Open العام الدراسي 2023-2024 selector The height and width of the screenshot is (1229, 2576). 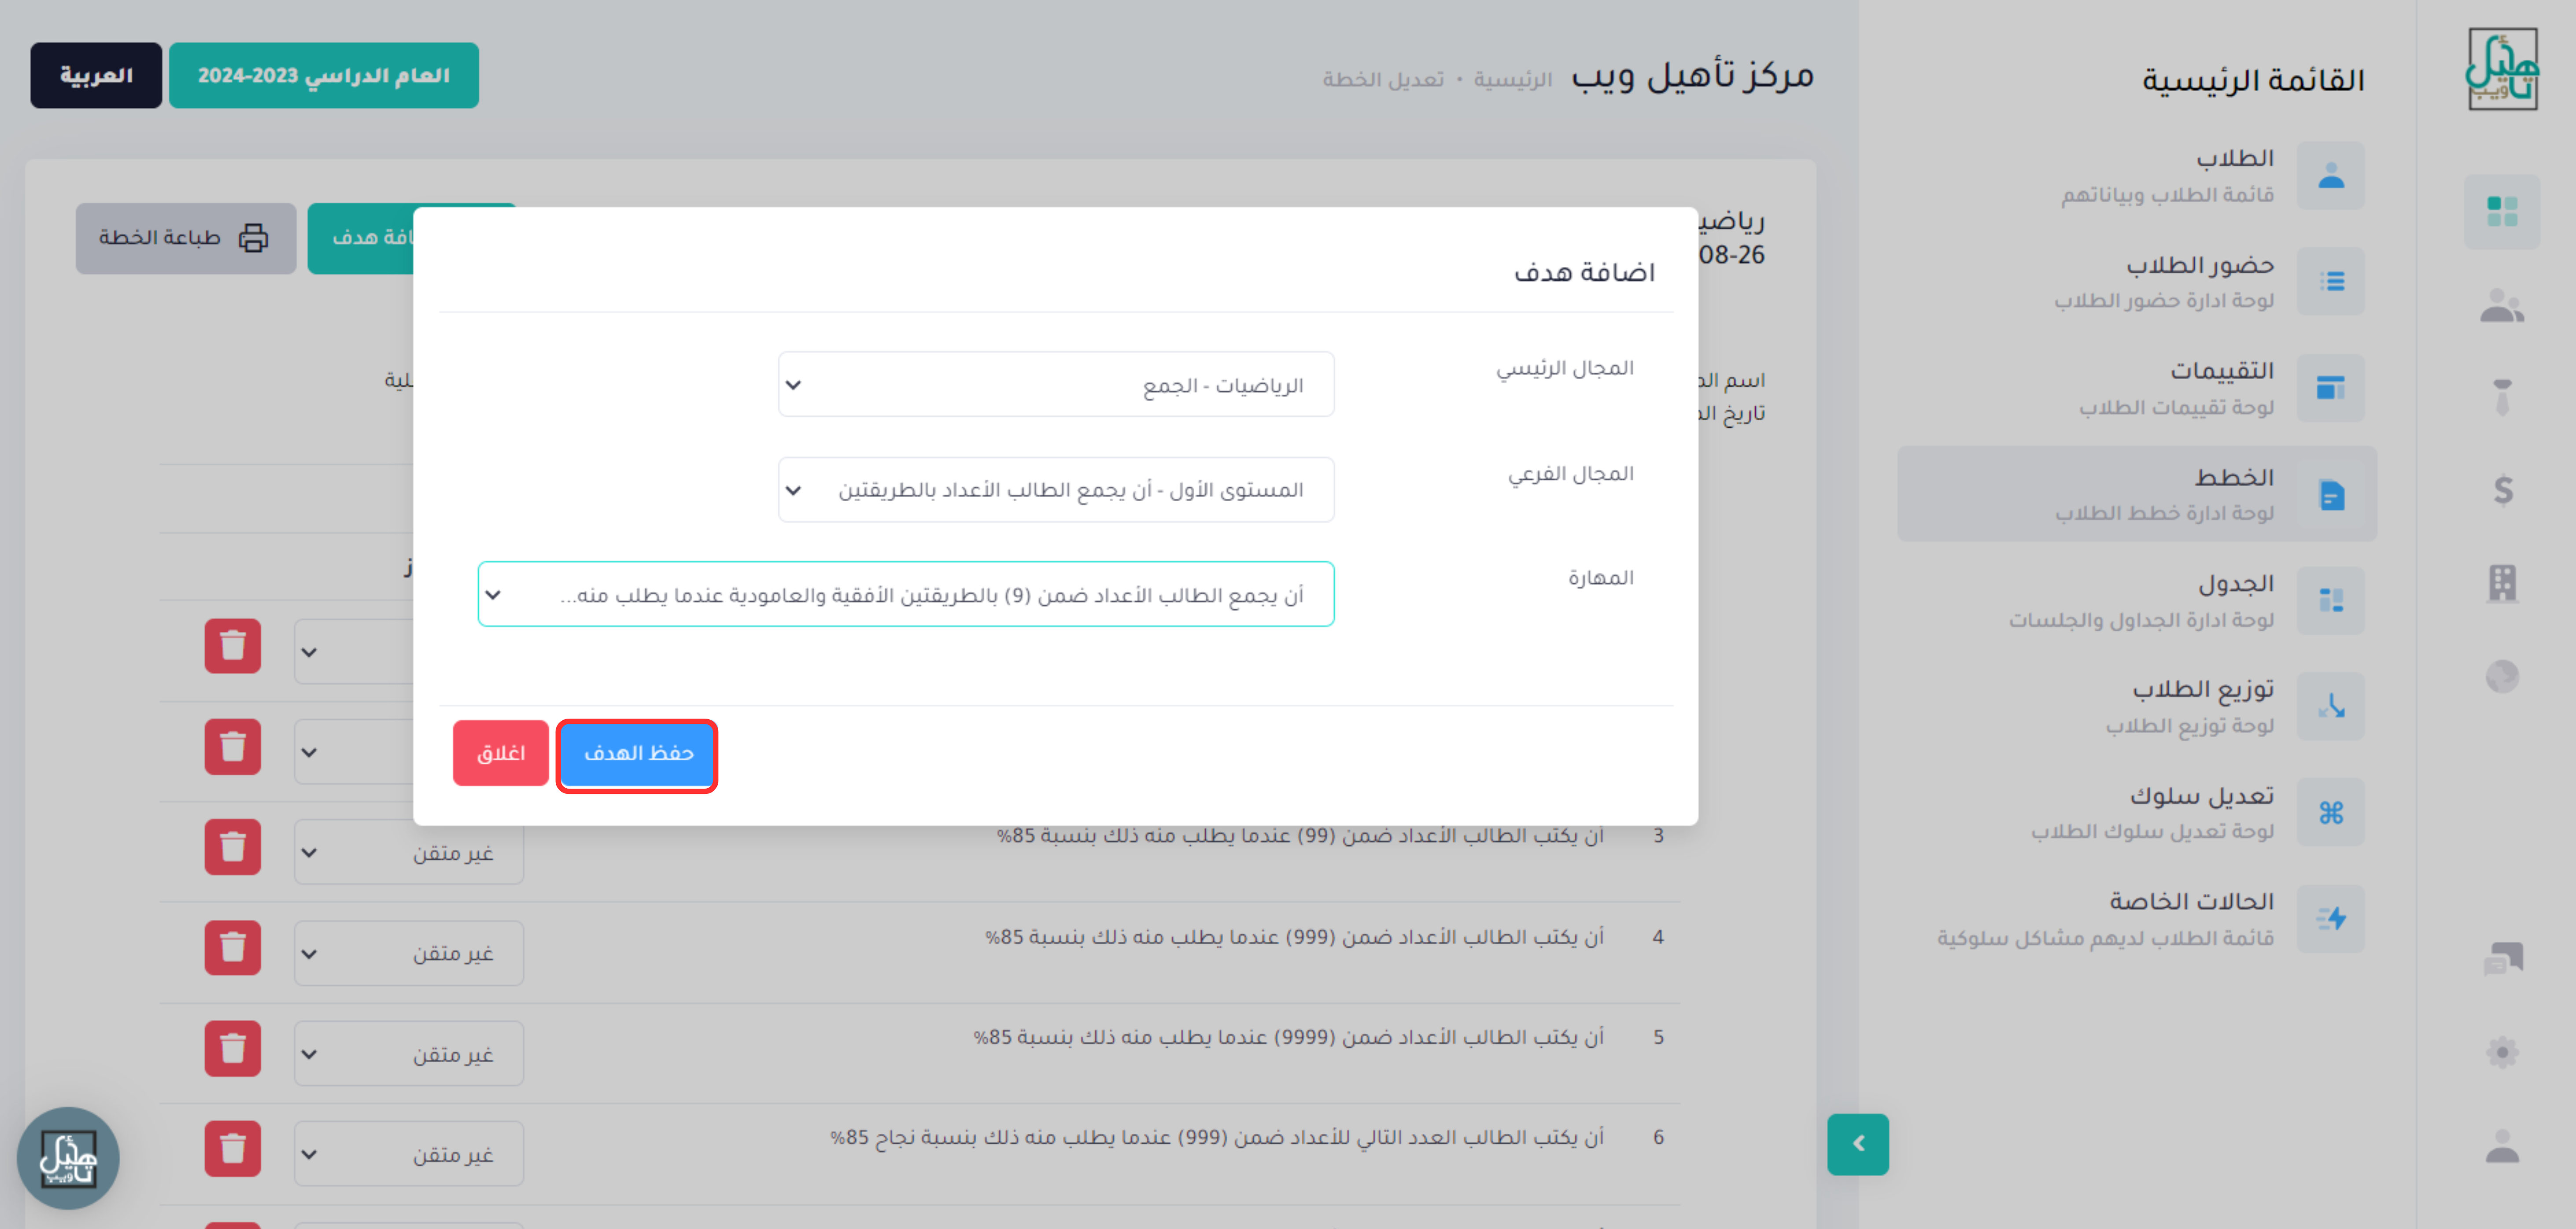tap(324, 75)
